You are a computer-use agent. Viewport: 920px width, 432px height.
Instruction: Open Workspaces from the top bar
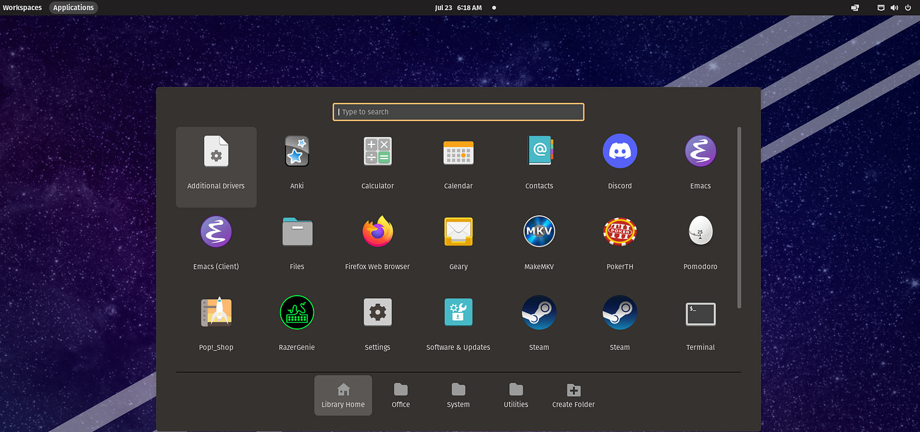(22, 8)
